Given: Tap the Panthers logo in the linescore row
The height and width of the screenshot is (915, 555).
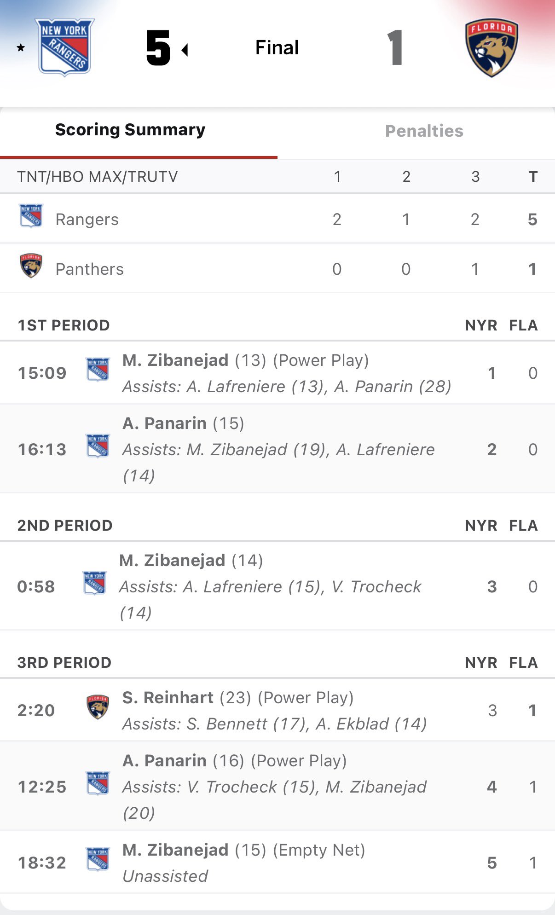Looking at the screenshot, I should tap(31, 266).
